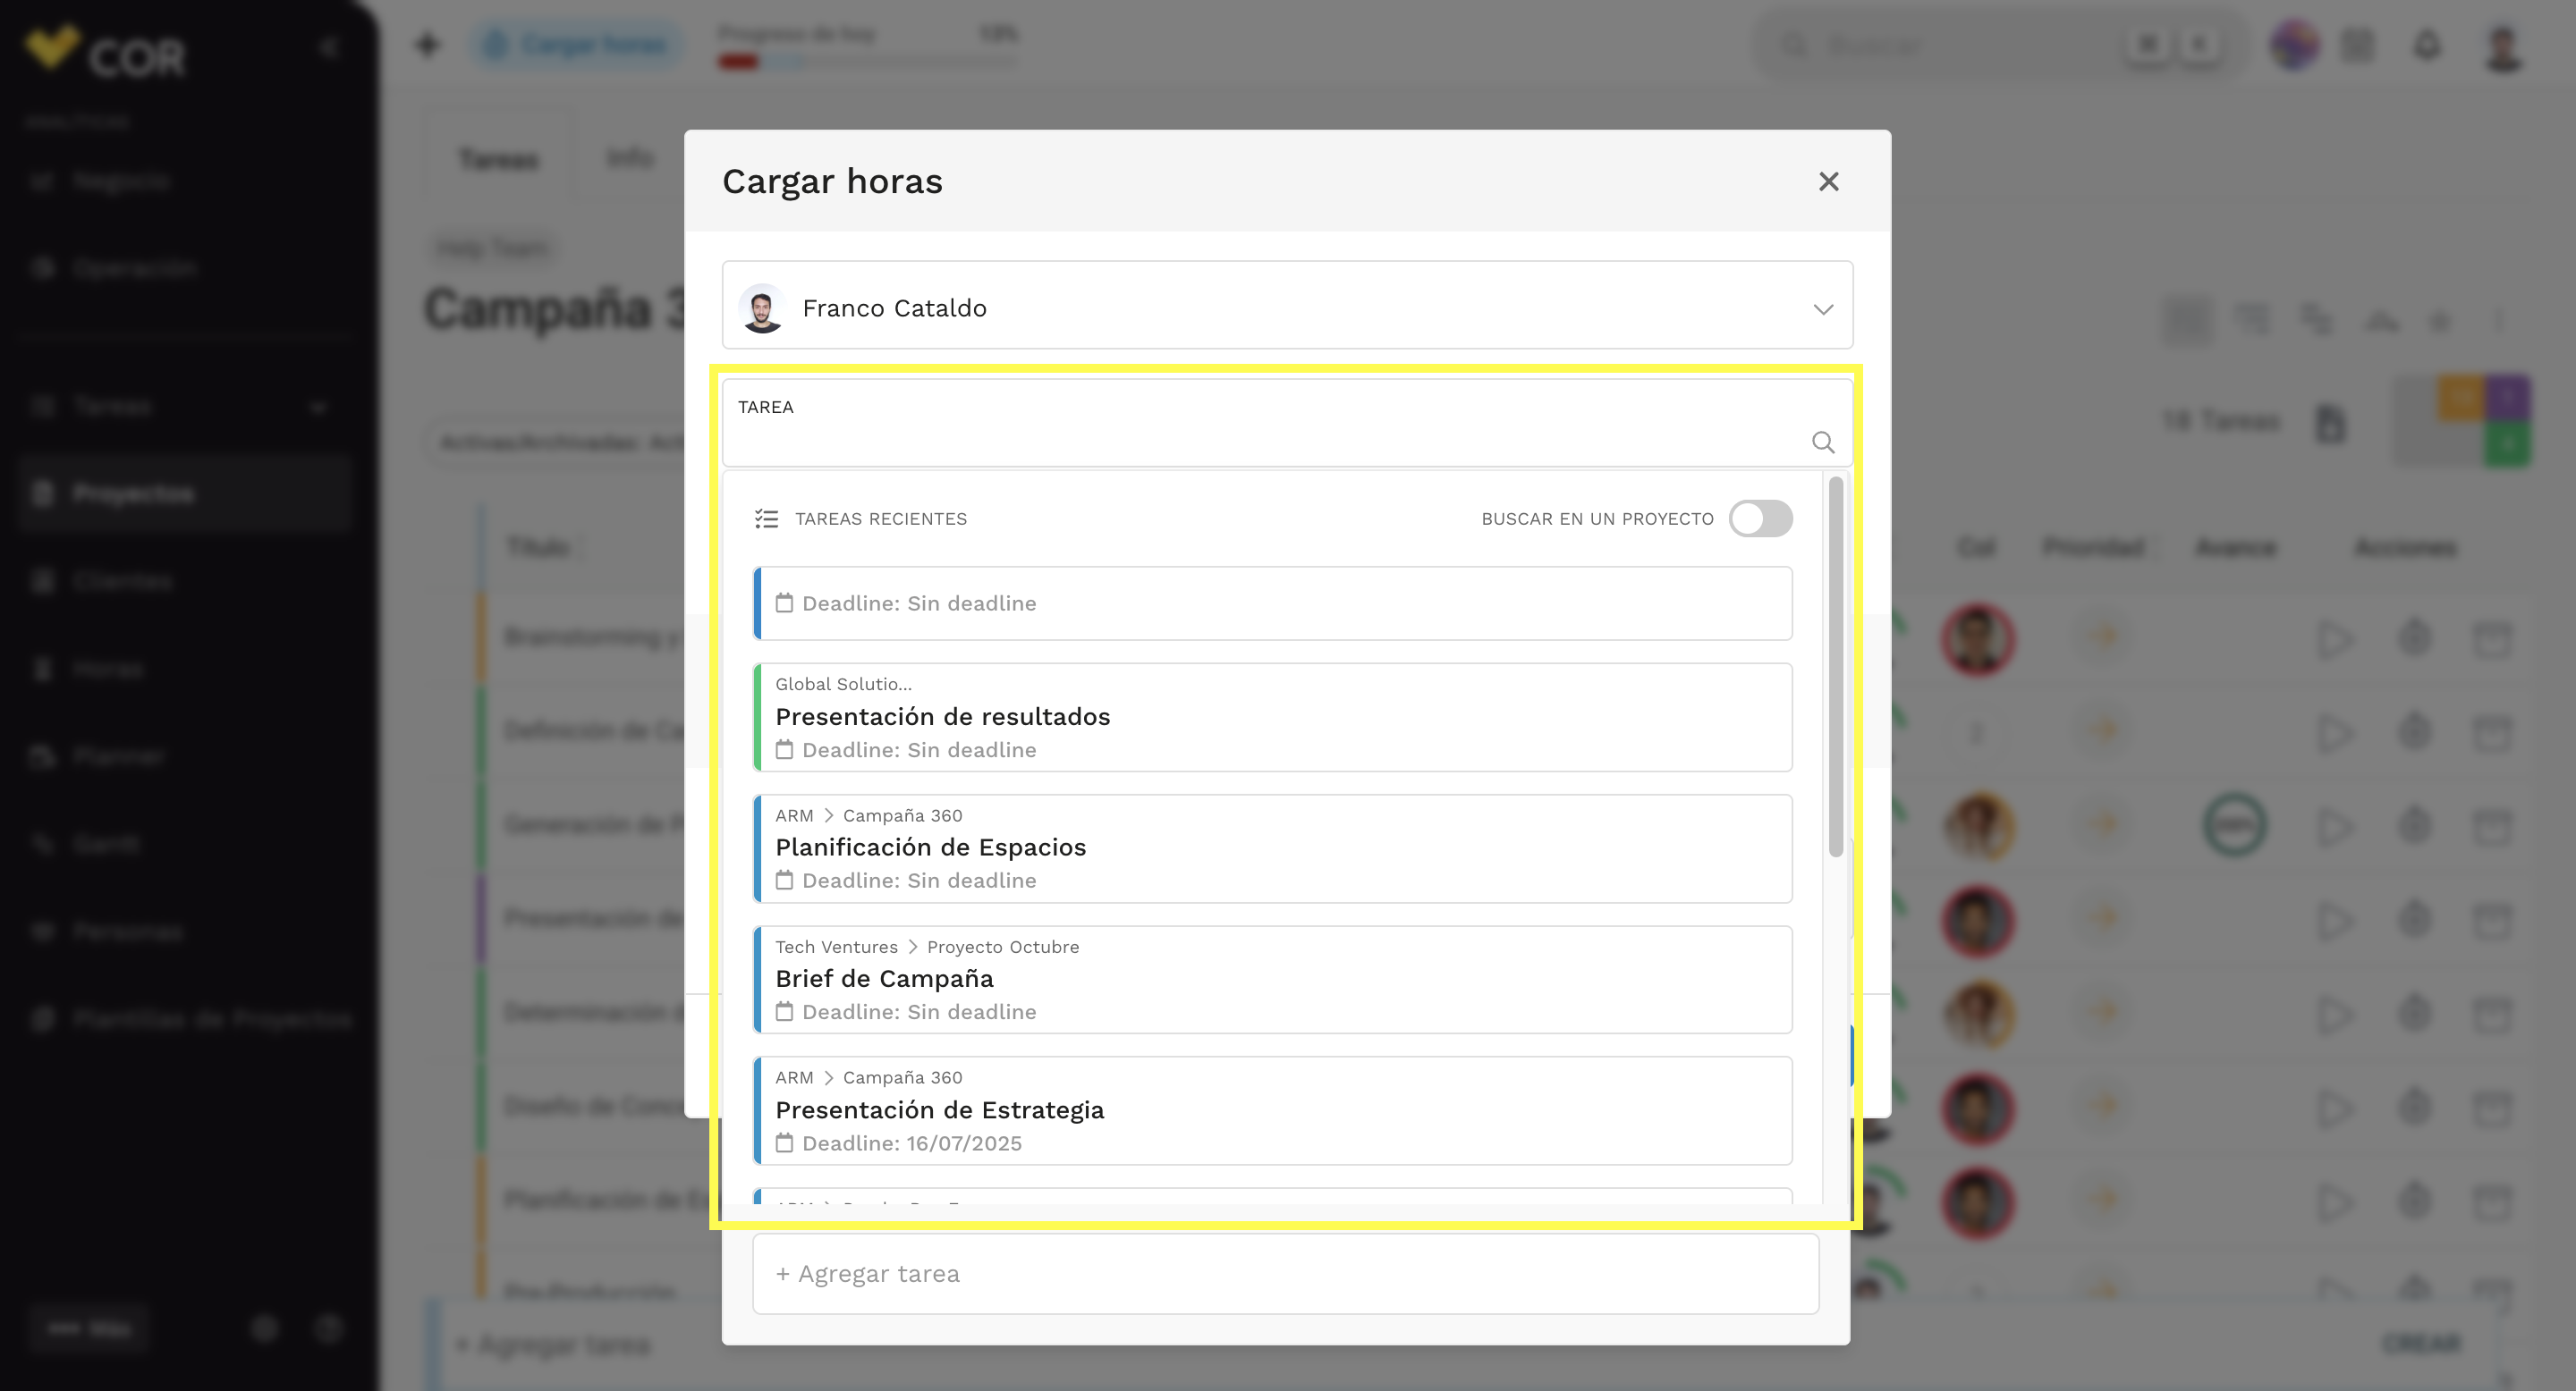Screen dimensions: 2576x1391
Task: Click the Proyecto Octubre breadcrumb label
Action: tap(1003, 947)
